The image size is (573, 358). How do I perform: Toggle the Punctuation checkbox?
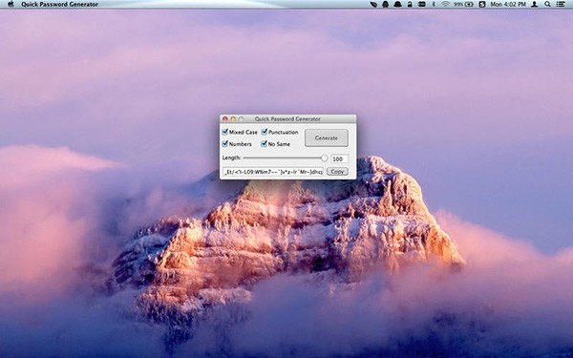[x=265, y=132]
